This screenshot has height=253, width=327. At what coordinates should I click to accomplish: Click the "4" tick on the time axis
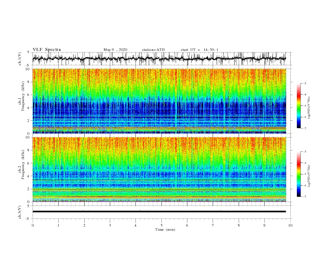coord(135,225)
